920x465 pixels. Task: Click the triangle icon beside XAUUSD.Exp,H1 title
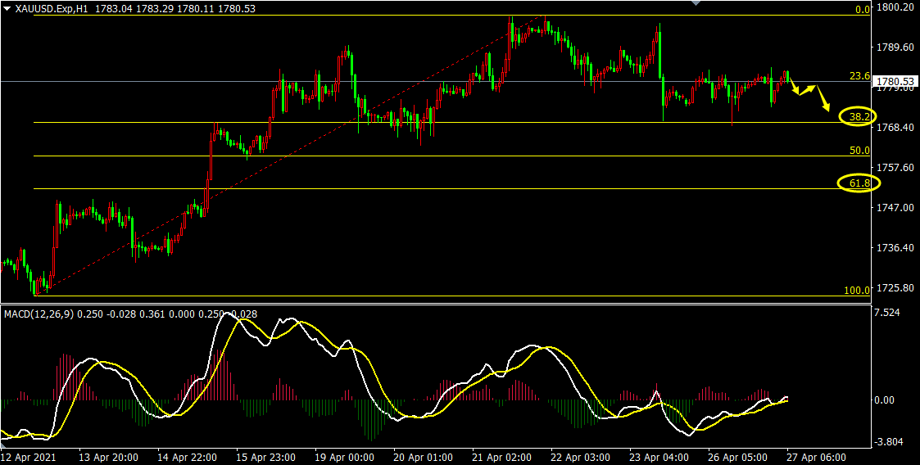click(x=7, y=8)
